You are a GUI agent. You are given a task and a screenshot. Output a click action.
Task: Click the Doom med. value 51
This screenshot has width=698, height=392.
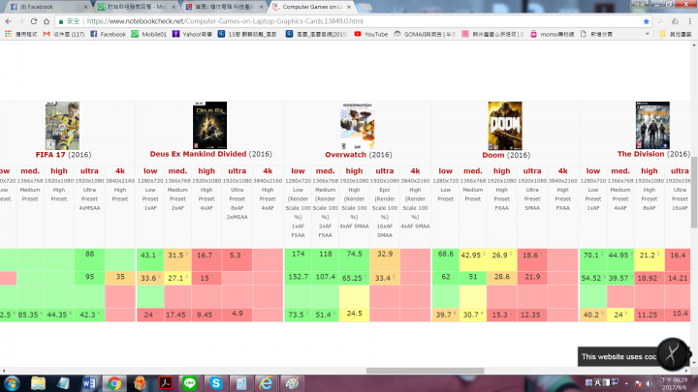[473, 277]
